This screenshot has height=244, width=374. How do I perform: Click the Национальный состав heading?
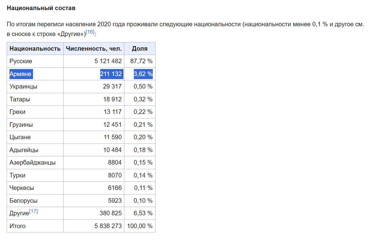(x=41, y=8)
